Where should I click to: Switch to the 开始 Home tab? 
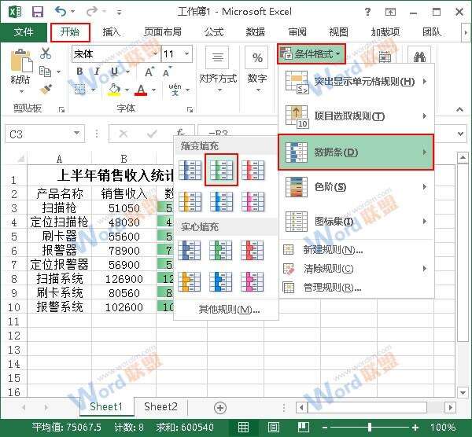point(70,32)
